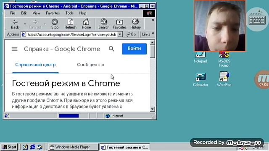Open the Help menu
Viewport: 269px width, 151px height.
click(83, 13)
